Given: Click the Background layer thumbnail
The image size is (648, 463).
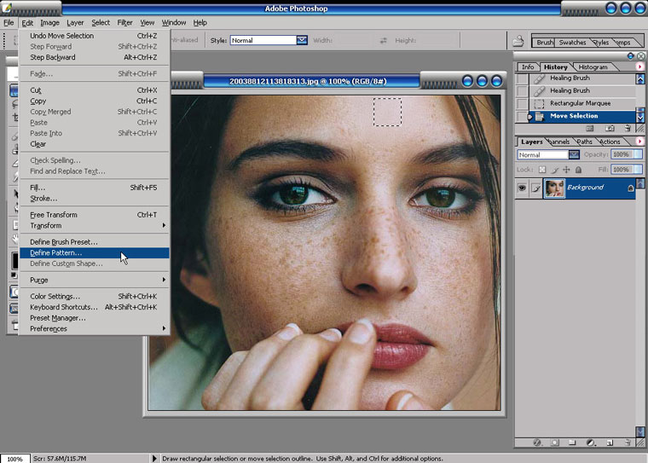Looking at the screenshot, I should click(554, 188).
